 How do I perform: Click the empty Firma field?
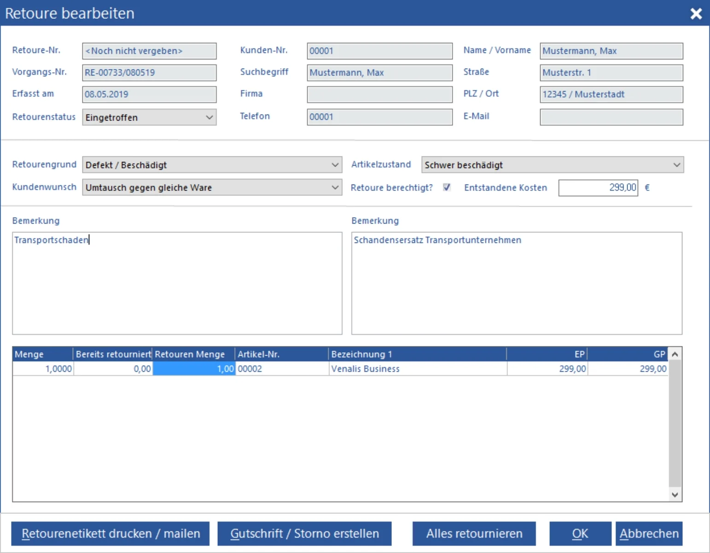coord(380,94)
